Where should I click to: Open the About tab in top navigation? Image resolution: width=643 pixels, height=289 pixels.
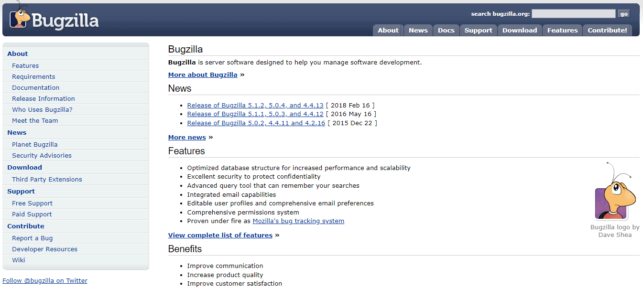[388, 30]
